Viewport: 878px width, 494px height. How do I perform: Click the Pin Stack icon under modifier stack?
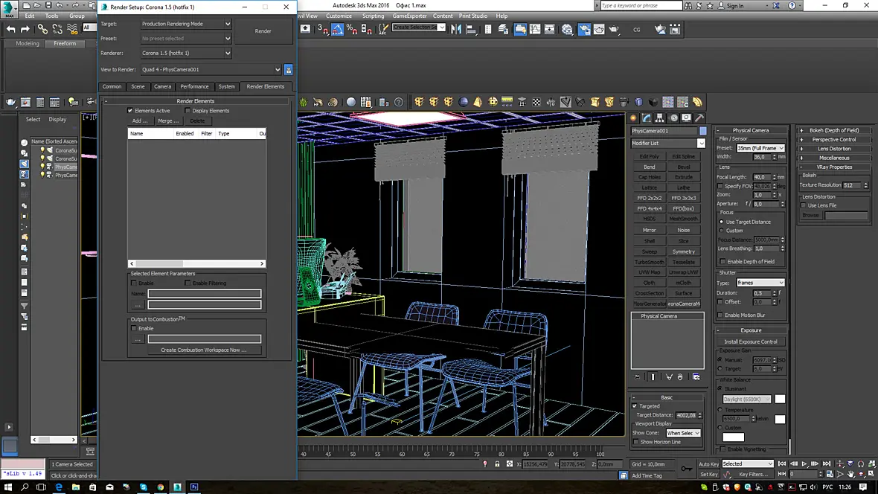[x=637, y=377]
